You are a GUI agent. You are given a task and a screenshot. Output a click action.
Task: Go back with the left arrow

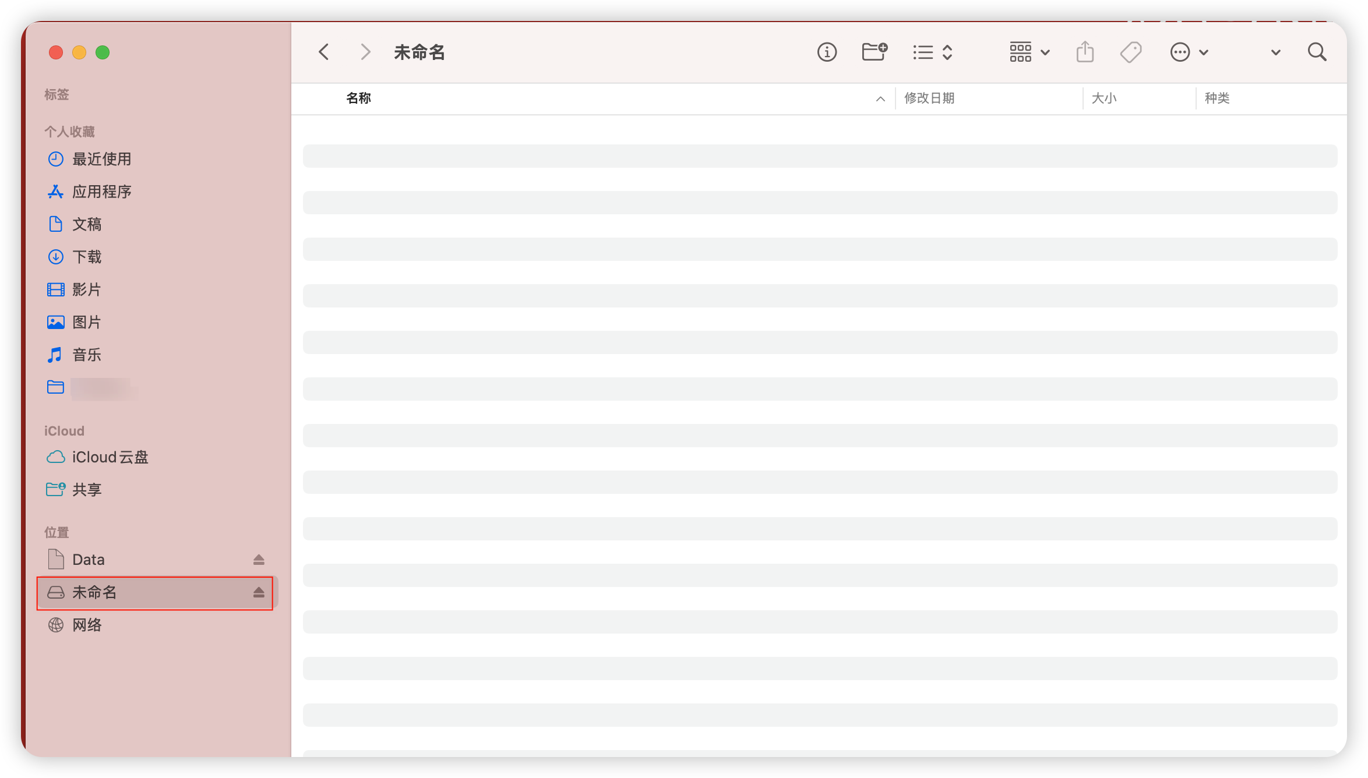pyautogui.click(x=324, y=52)
